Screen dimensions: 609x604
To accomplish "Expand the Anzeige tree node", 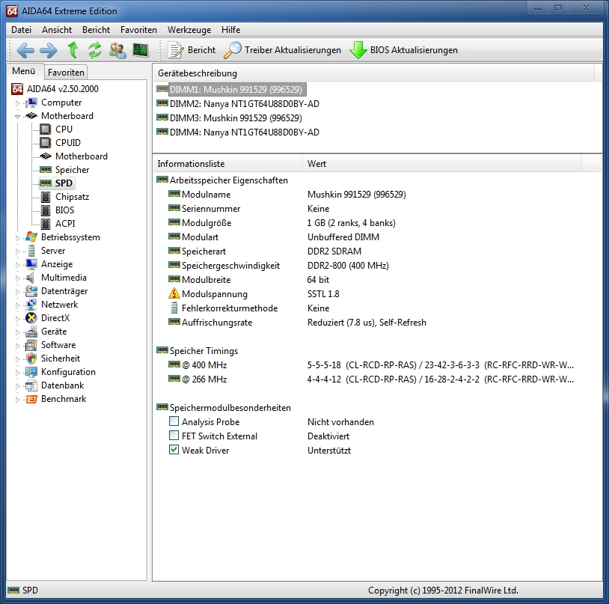I will point(17,265).
